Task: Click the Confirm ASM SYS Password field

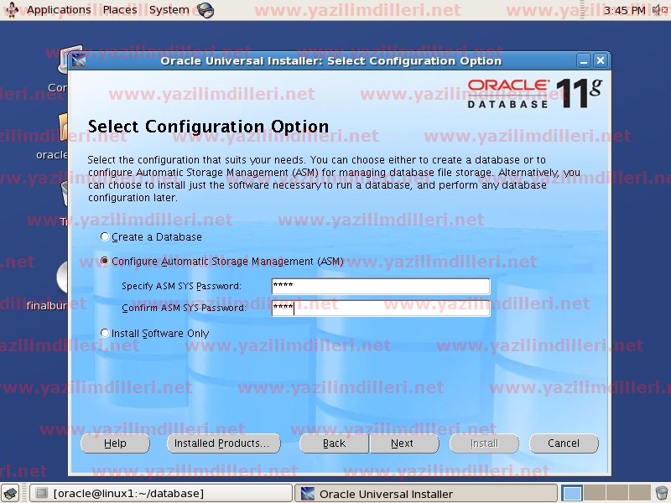Action: [x=381, y=308]
